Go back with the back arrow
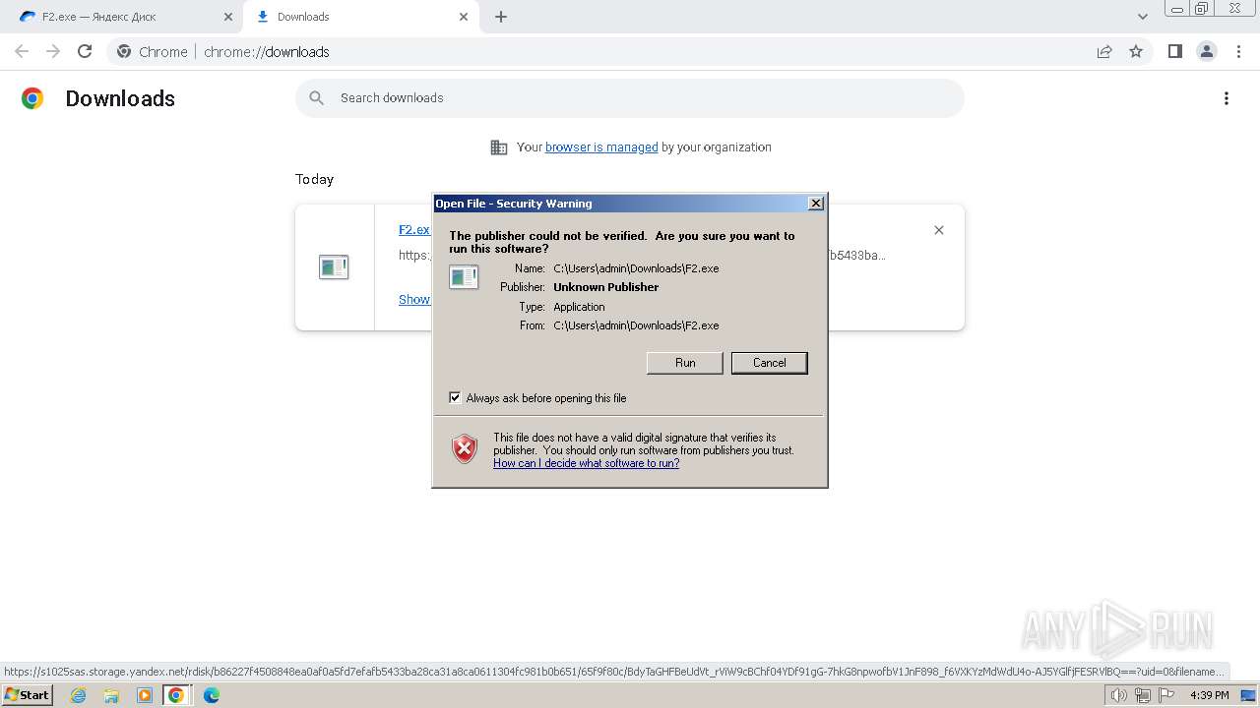Screen dimensions: 1260x708 (x=22, y=51)
